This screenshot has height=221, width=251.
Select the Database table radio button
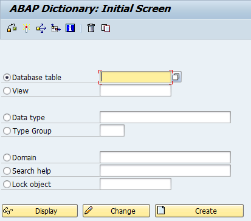tap(7, 78)
